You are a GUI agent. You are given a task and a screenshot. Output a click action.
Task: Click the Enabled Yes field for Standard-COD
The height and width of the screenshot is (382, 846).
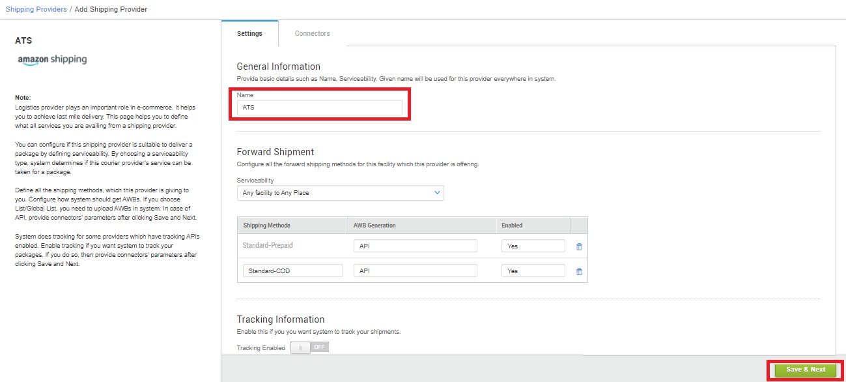tap(533, 270)
